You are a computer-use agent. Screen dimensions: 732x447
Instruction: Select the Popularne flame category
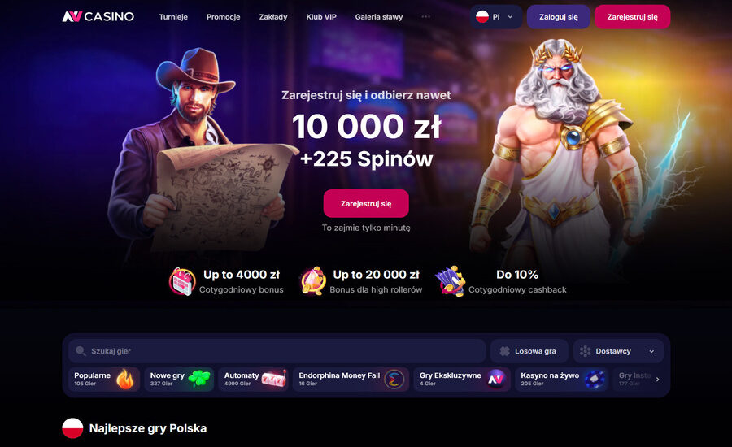pos(104,379)
